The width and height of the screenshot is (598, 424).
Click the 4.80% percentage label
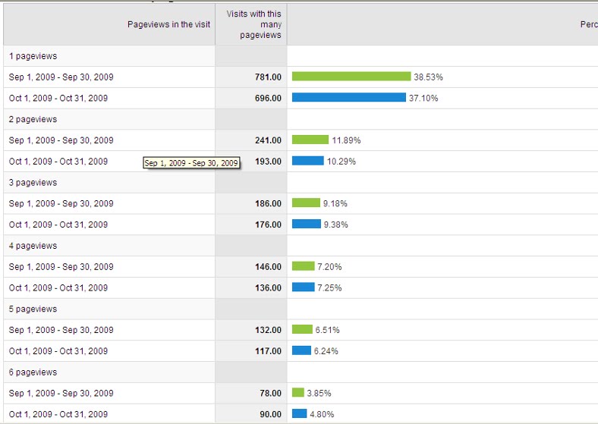[322, 414]
